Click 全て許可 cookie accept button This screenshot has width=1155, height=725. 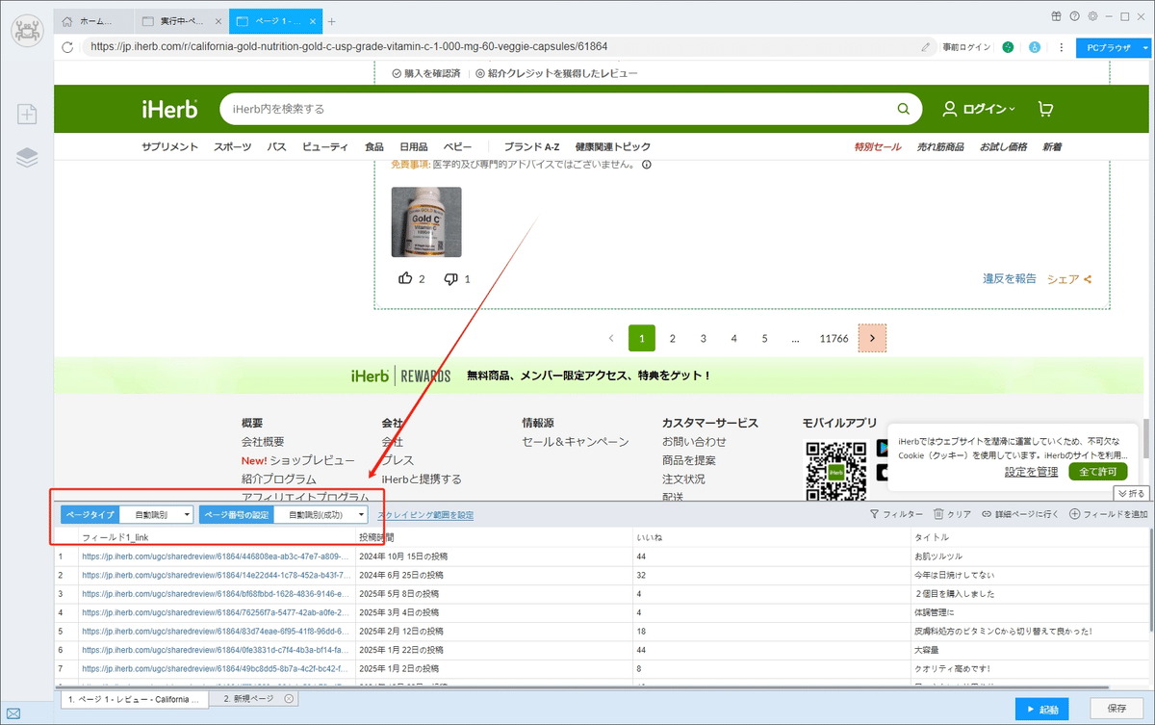coord(1097,472)
